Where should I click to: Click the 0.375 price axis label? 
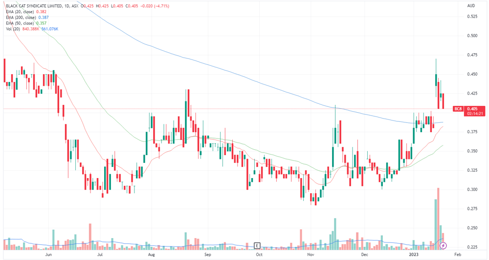tap(472, 132)
